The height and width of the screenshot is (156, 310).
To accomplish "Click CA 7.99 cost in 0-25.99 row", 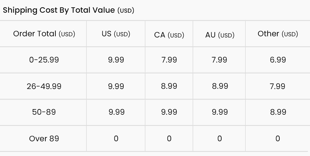I will pos(169,60).
